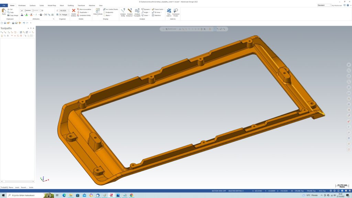Toggle the 3D construction mode
352x198 pixels.
[x=42, y=11]
